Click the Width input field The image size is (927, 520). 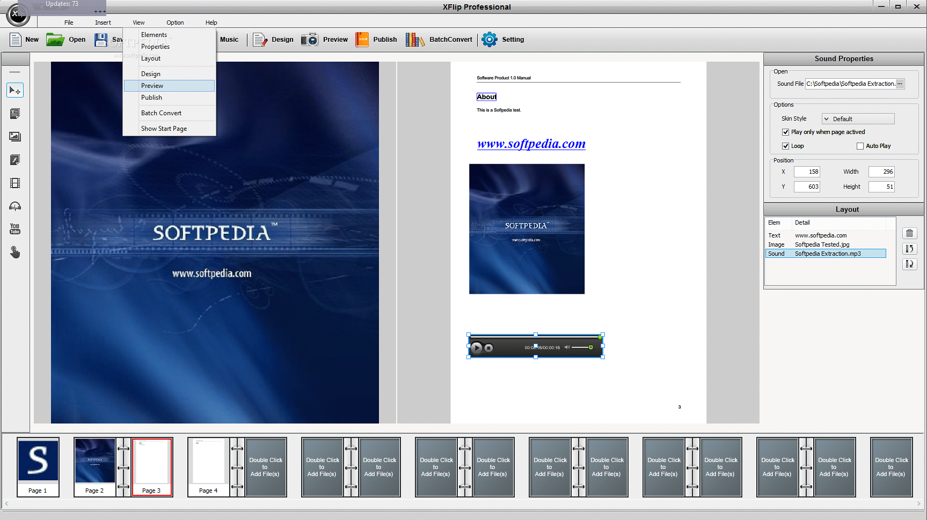[881, 172]
